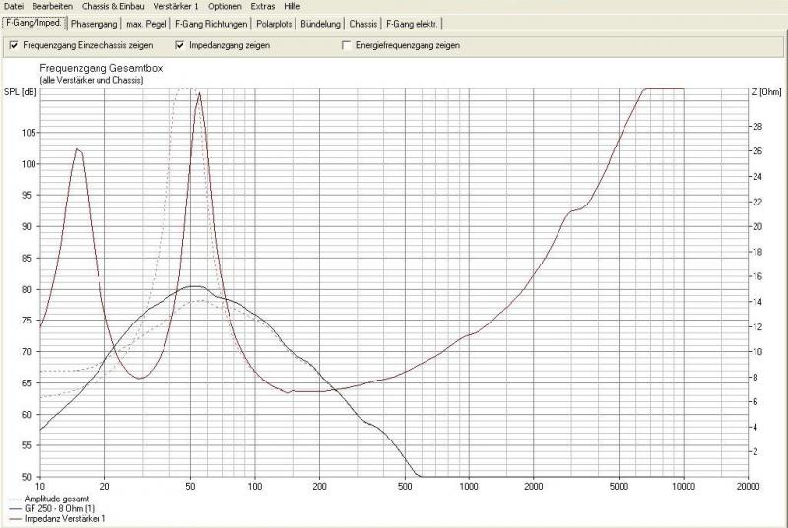The width and height of the screenshot is (788, 528).
Task: Open the Chassis tab
Action: pos(364,23)
